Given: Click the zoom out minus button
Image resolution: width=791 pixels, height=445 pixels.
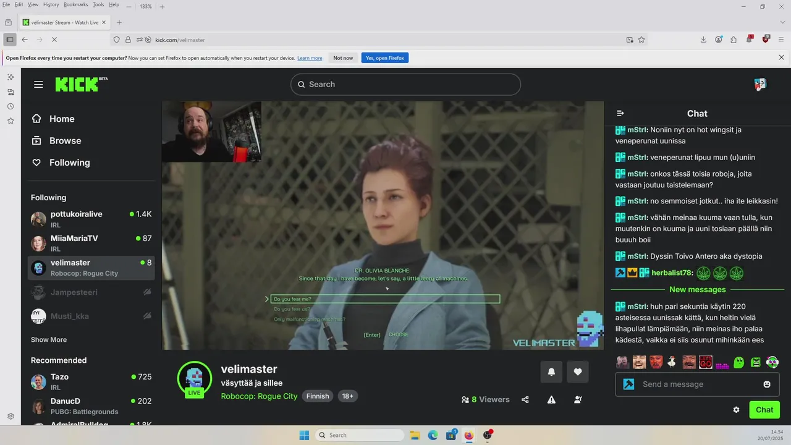Looking at the screenshot, I should pos(129,6).
